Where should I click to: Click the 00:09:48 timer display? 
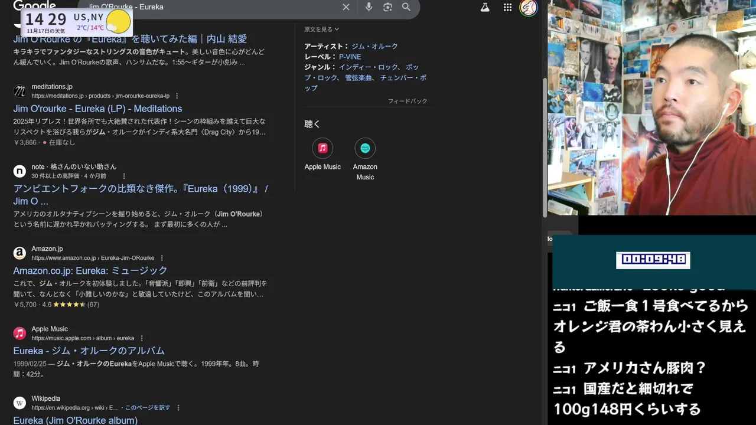coord(653,260)
